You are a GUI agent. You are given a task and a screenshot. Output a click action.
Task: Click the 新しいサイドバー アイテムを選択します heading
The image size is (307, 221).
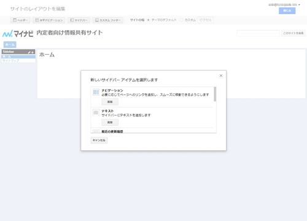124,80
